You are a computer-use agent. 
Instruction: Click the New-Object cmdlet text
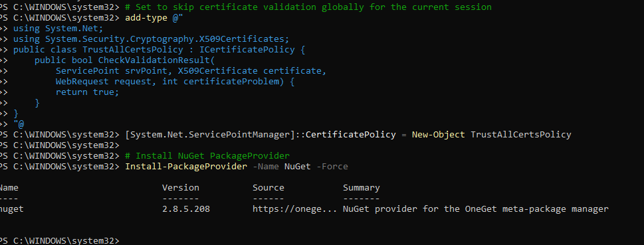[439, 134]
